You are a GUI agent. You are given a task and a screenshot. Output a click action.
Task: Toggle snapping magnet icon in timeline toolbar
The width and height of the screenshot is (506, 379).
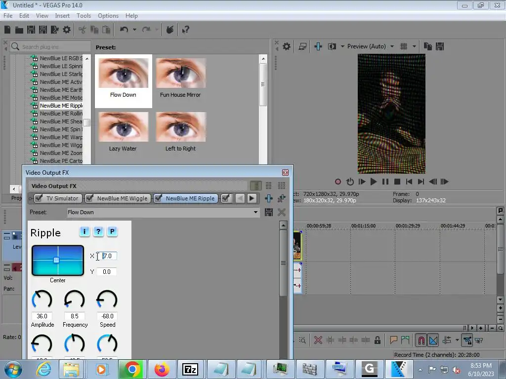422,340
